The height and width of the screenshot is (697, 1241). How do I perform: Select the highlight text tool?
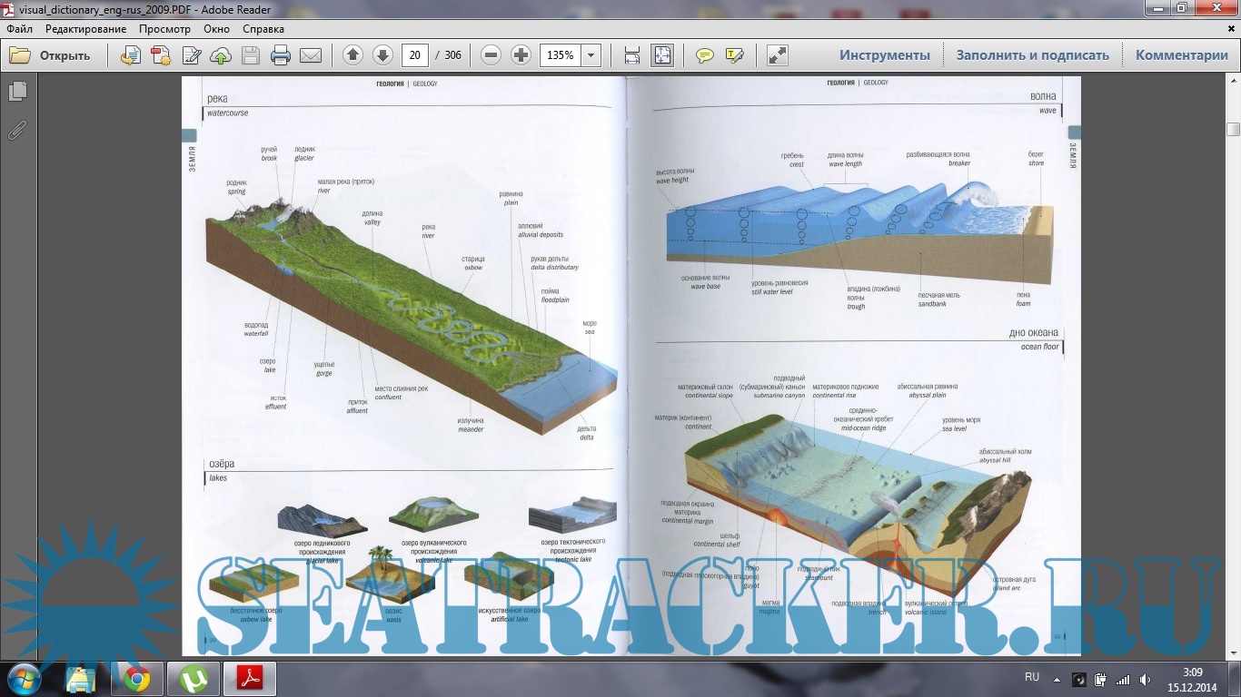pyautogui.click(x=734, y=55)
